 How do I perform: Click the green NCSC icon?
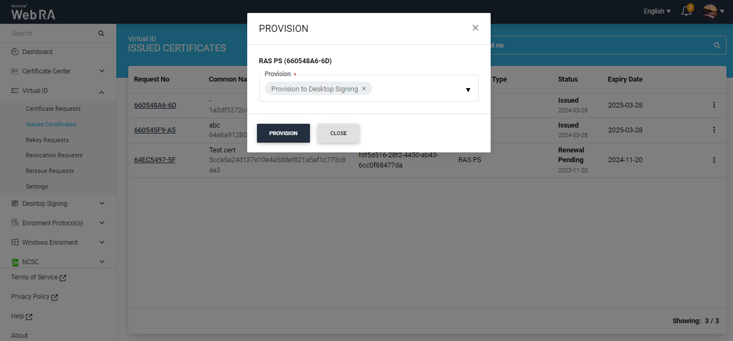point(15,262)
